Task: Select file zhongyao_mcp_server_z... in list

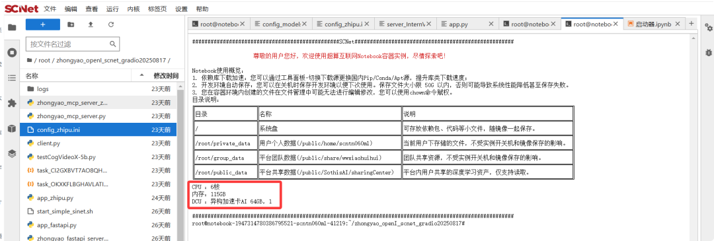Action: click(x=99, y=103)
